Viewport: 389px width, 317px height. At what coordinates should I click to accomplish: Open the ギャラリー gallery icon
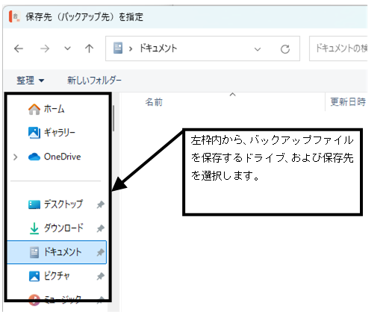point(34,133)
